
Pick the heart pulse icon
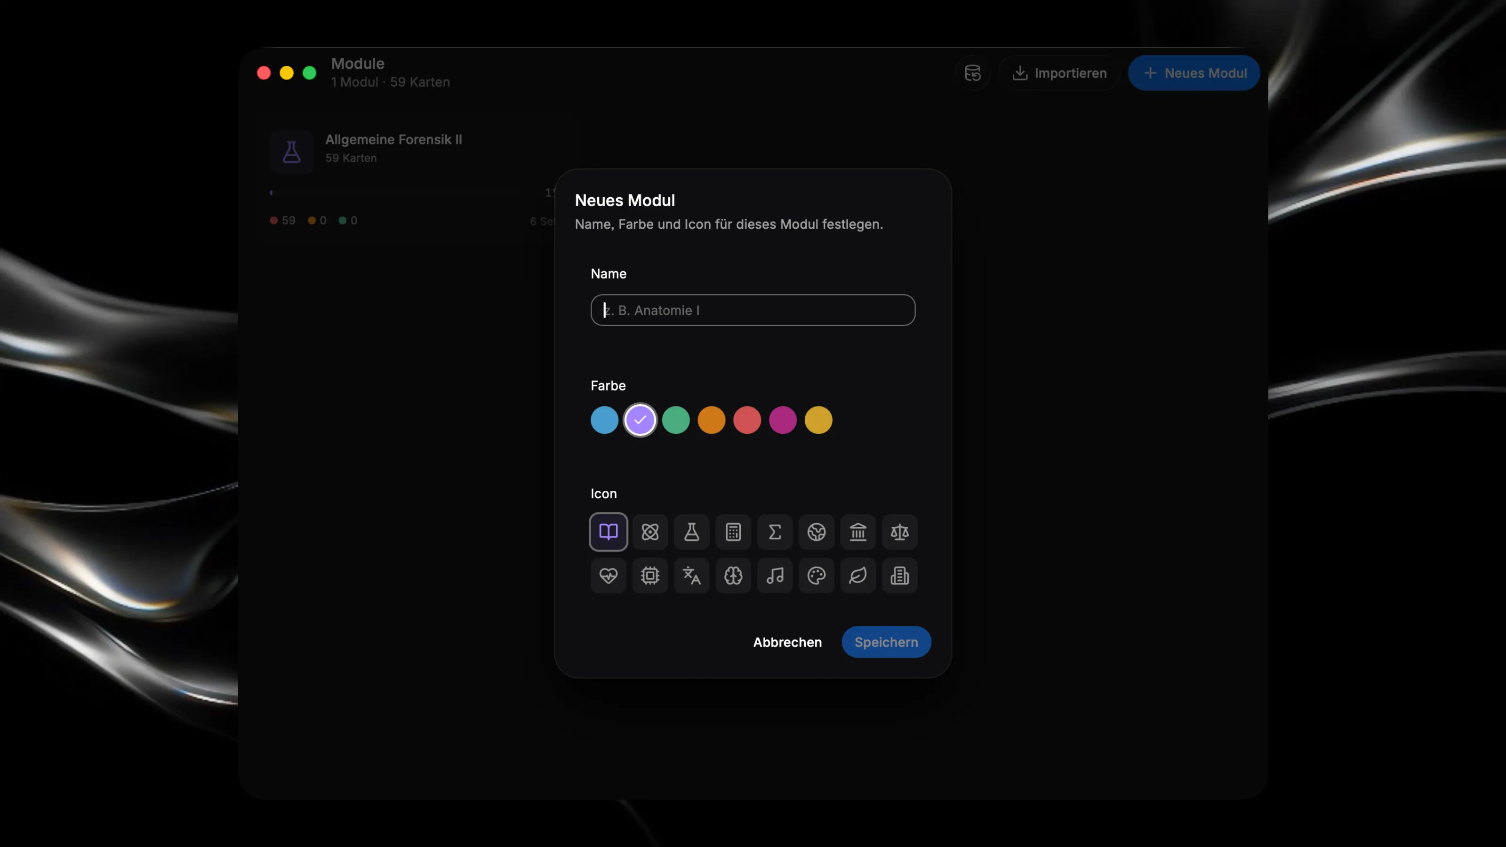(x=608, y=576)
